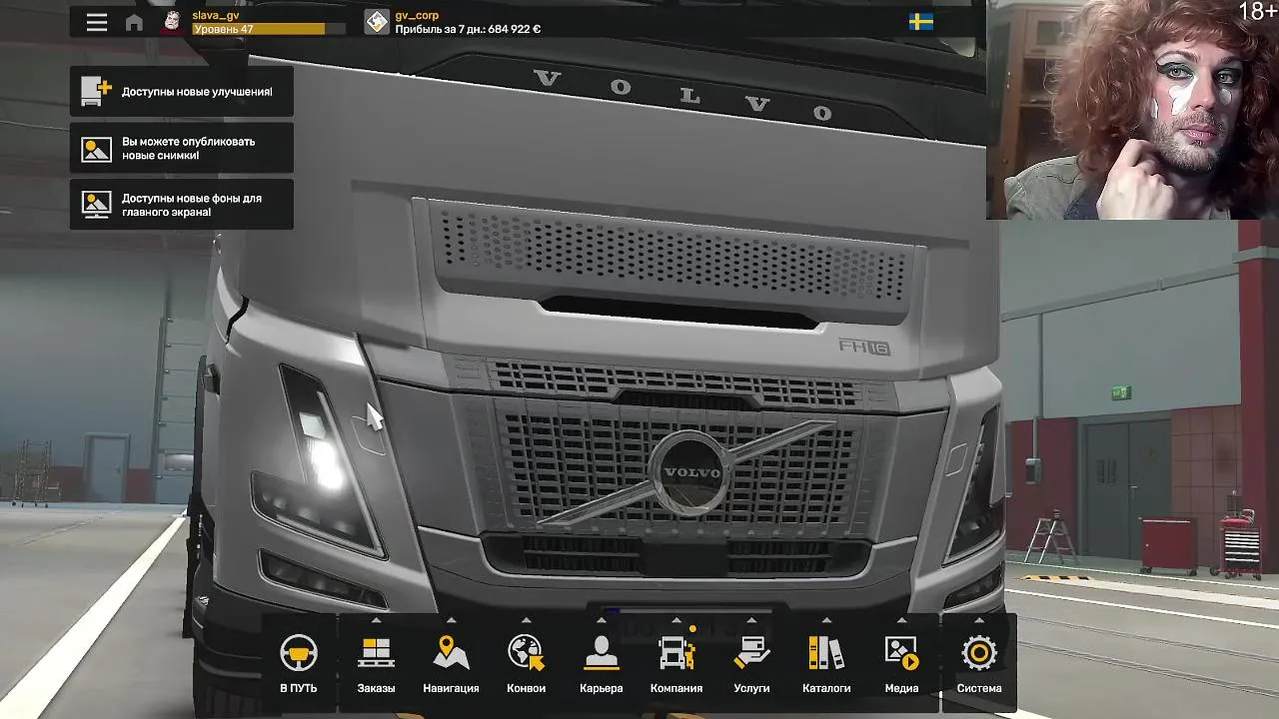Expand the arrow above Компания
Viewport: 1279px width, 719px height.
[x=676, y=620]
